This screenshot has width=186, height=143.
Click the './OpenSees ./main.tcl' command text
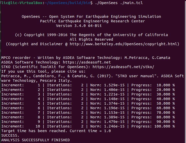click(x=119, y=3)
